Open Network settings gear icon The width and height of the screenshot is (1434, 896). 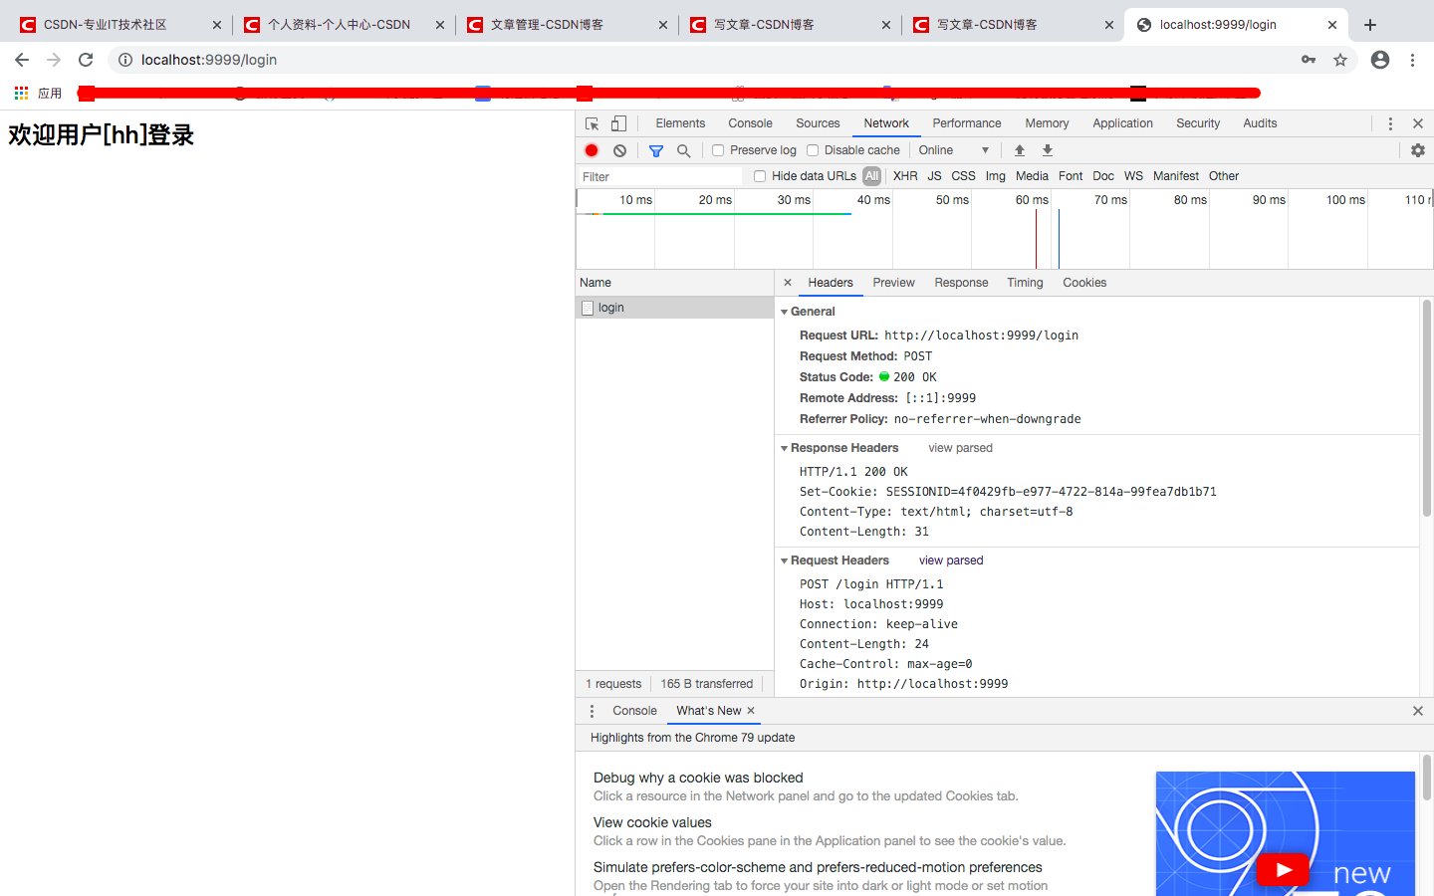(x=1418, y=150)
